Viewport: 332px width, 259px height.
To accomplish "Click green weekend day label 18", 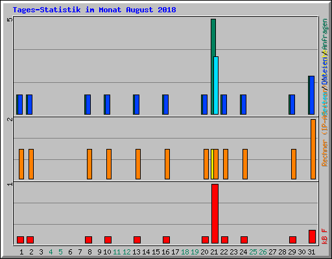I will pos(185,252).
